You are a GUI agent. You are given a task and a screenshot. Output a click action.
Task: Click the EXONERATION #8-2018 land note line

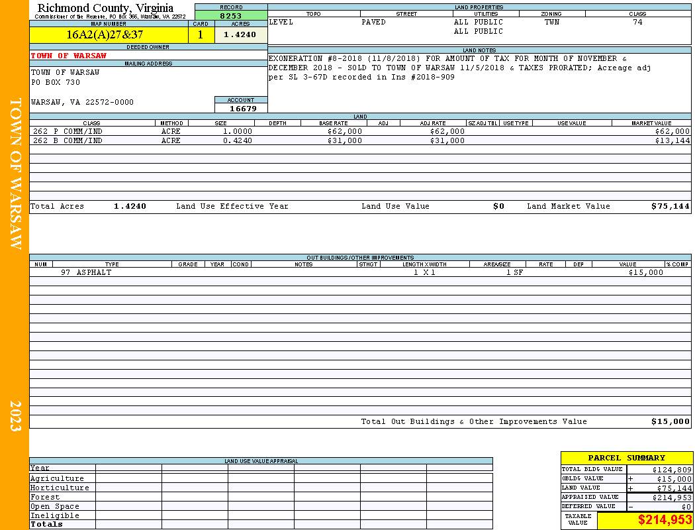pos(447,58)
